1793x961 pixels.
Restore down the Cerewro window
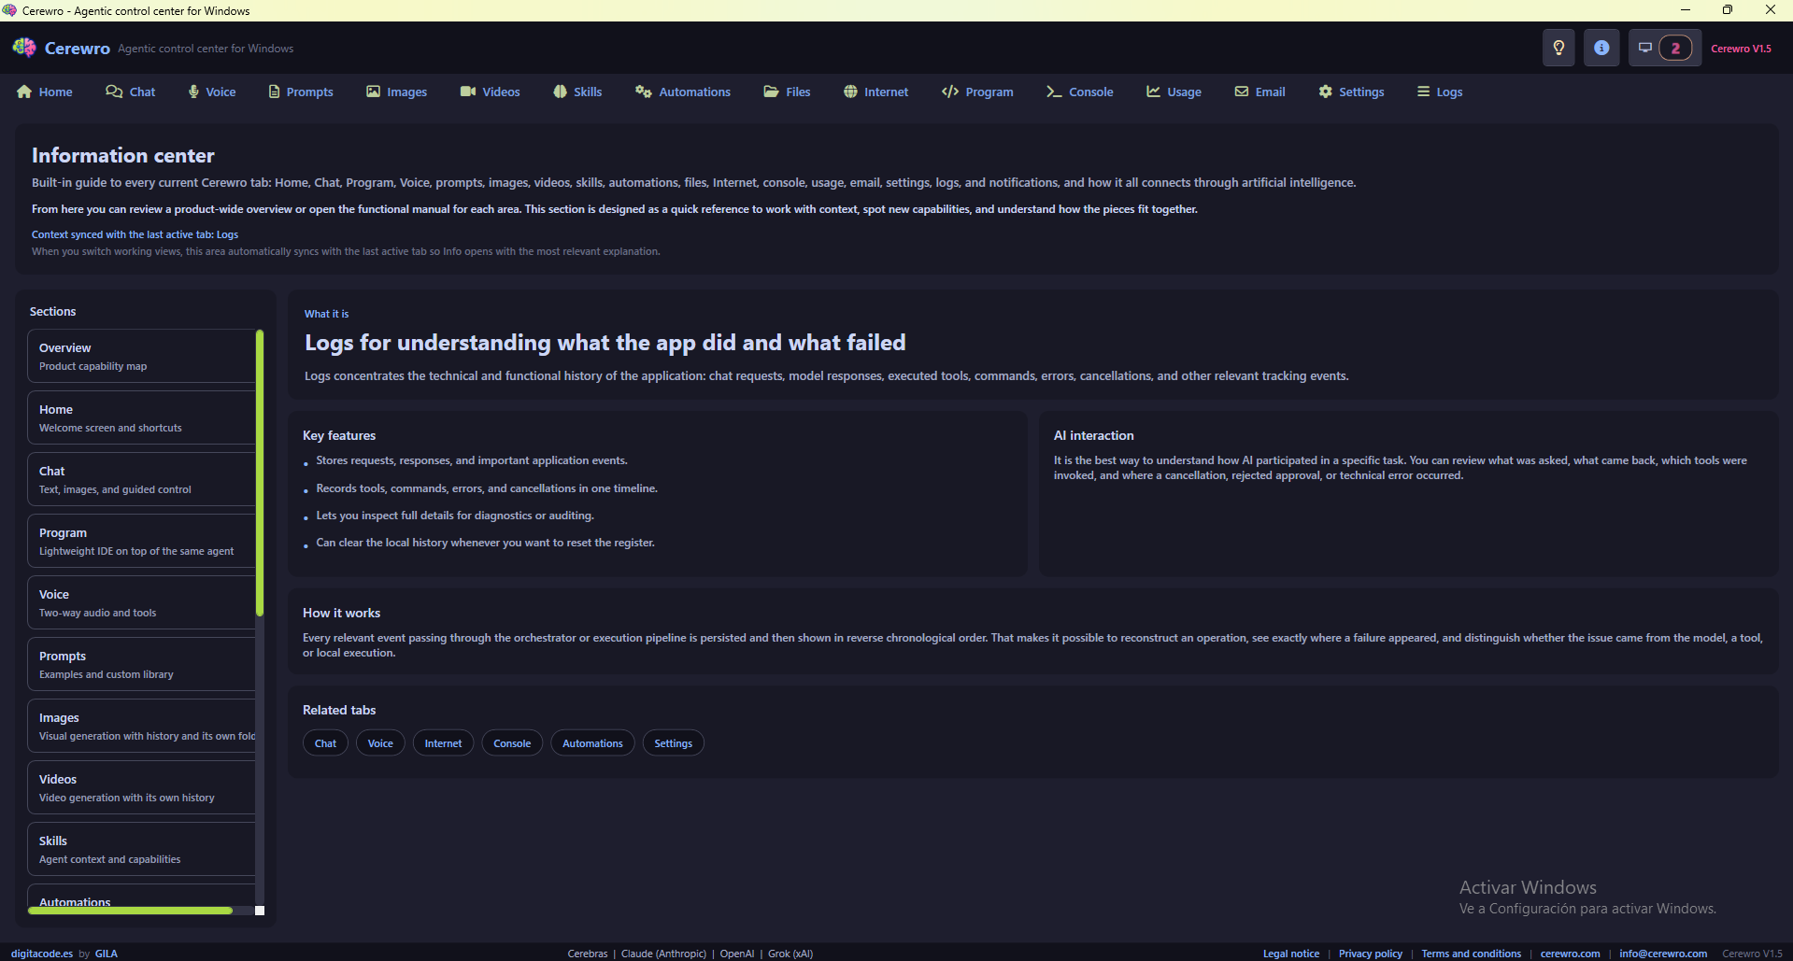[x=1728, y=10]
